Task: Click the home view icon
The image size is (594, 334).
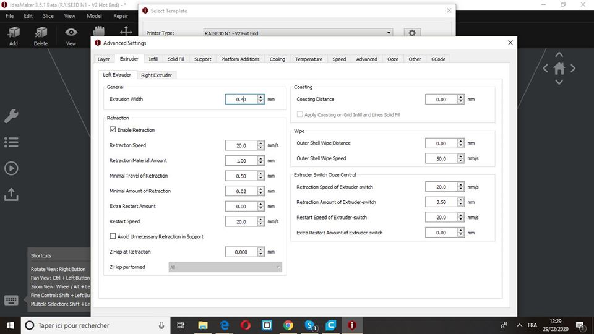Action: [559, 69]
